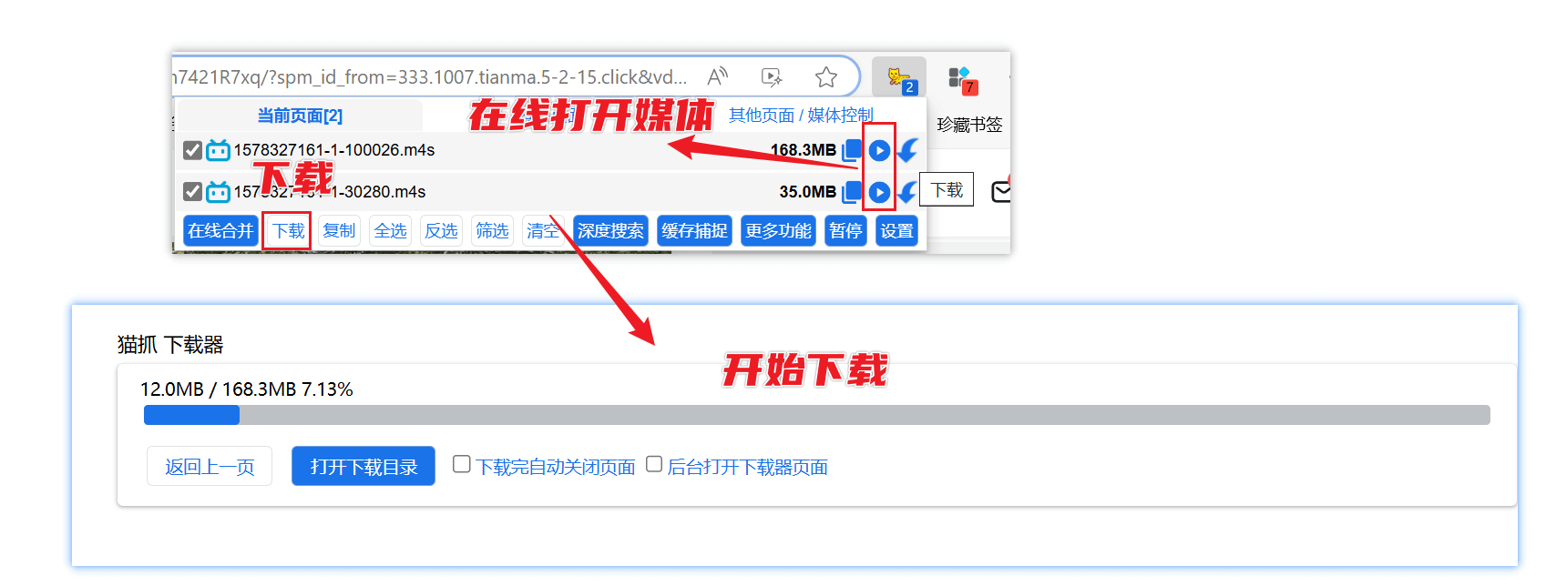The image size is (1546, 586).
Task: Download the 35.0MB file via arrow icon
Action: (x=906, y=192)
